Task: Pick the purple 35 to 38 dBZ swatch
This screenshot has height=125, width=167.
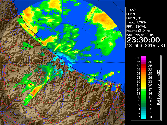Action: 144,62
